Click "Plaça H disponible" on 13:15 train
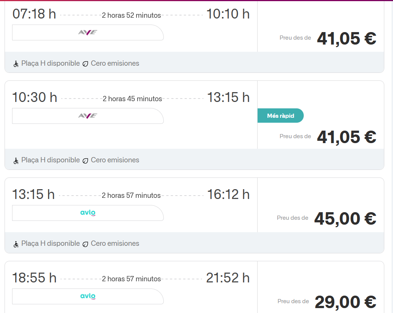393x313 pixels. 50,244
